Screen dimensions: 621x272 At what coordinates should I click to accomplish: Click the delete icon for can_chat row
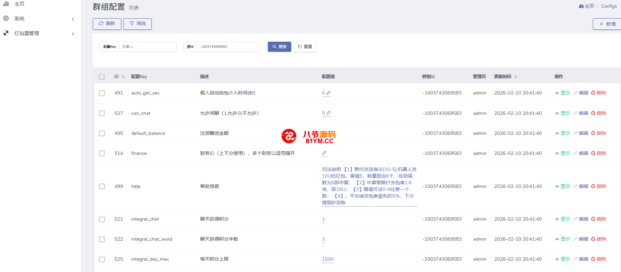click(593, 113)
